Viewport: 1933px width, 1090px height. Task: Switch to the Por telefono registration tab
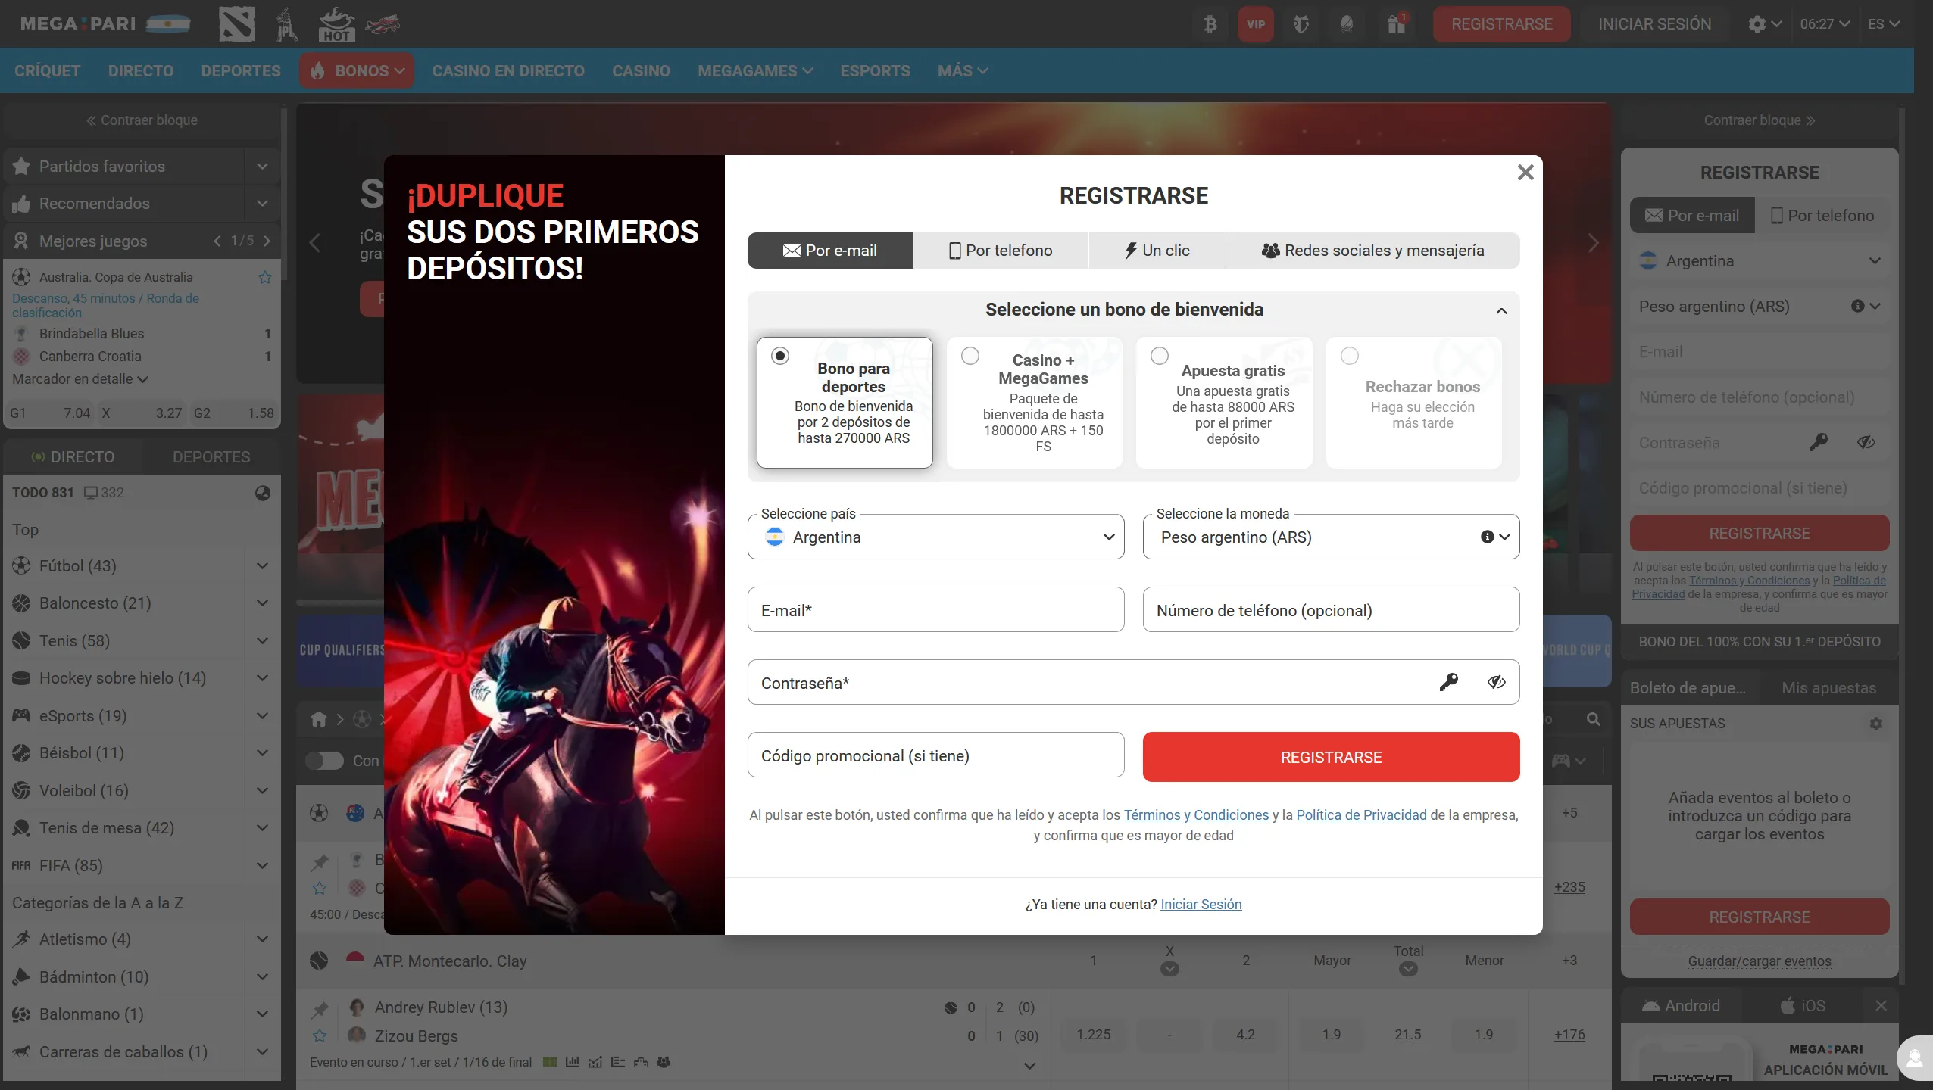[x=1000, y=250]
